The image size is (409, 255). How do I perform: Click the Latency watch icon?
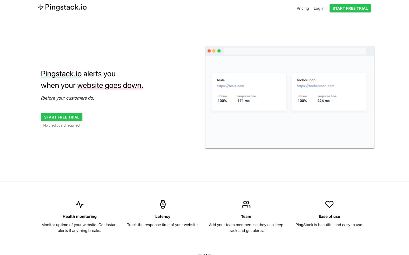coord(163,204)
